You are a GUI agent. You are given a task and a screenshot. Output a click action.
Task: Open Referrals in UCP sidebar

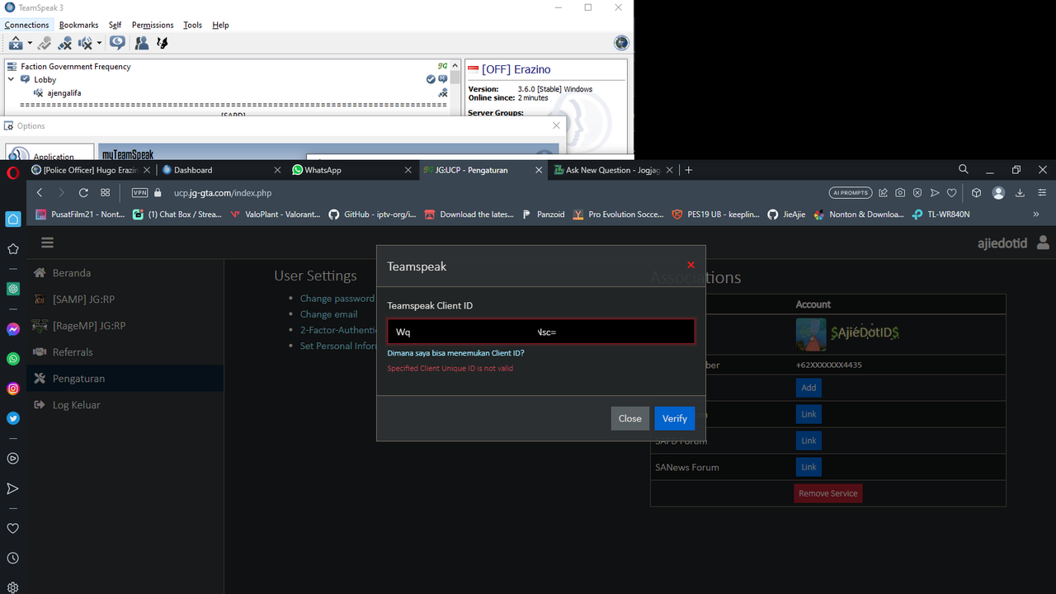point(125,352)
